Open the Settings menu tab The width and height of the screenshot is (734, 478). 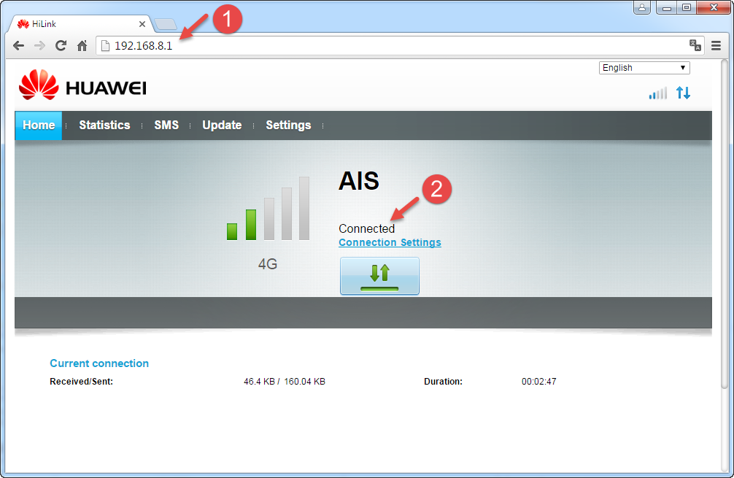288,125
